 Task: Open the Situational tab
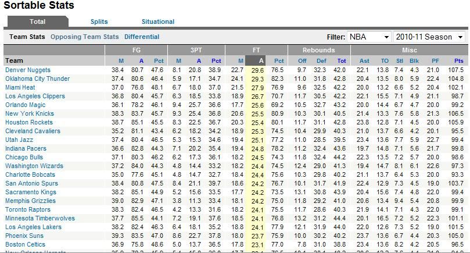pyautogui.click(x=158, y=22)
